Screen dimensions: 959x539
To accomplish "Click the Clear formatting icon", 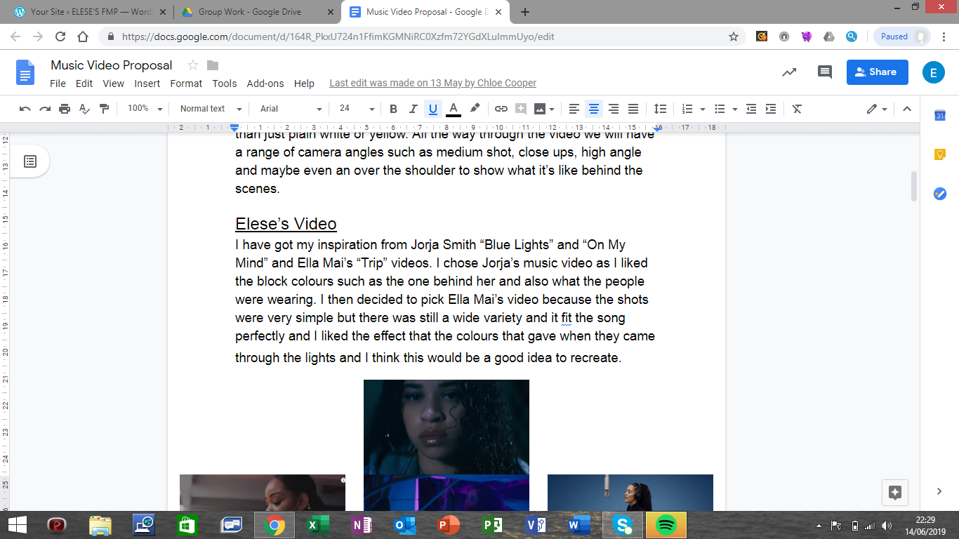I will coord(797,109).
